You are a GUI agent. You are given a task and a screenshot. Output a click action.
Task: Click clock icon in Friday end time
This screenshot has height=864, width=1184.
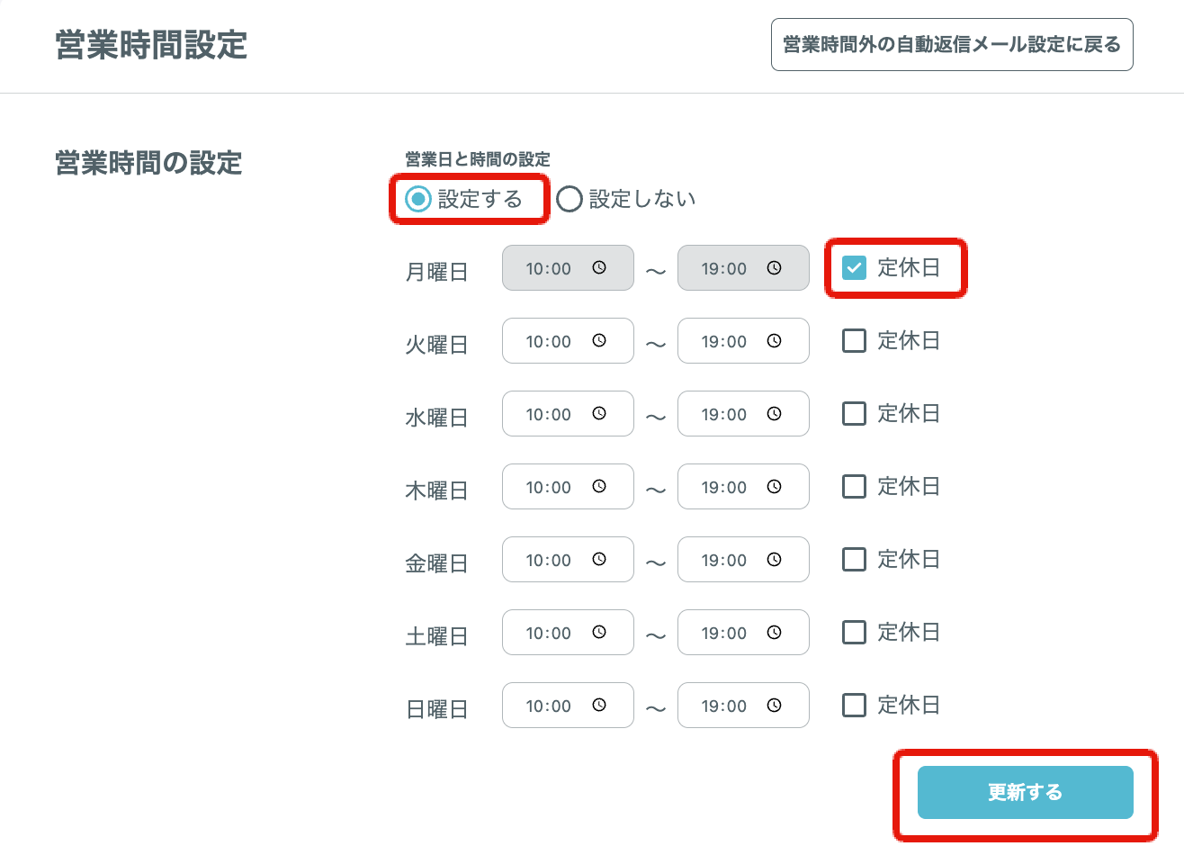pos(774,559)
